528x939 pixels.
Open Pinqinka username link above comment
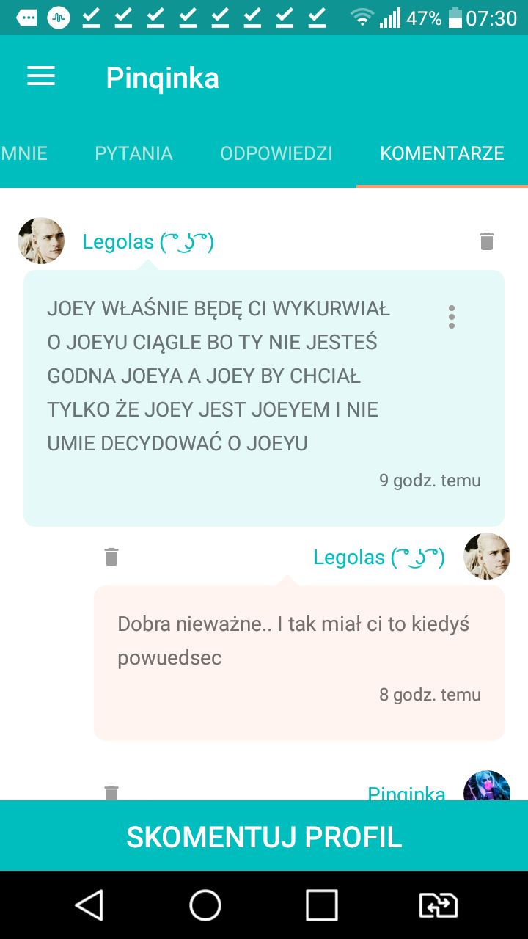(x=406, y=793)
